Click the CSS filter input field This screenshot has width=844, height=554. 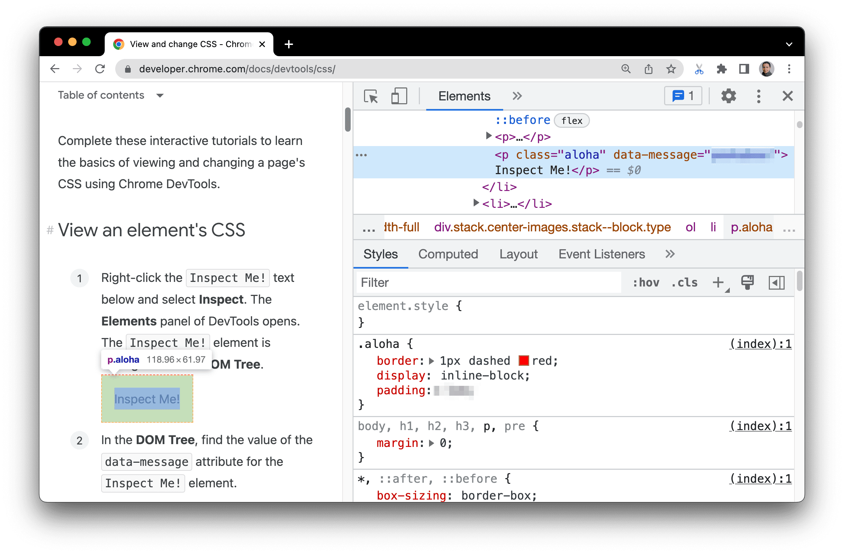pos(489,283)
